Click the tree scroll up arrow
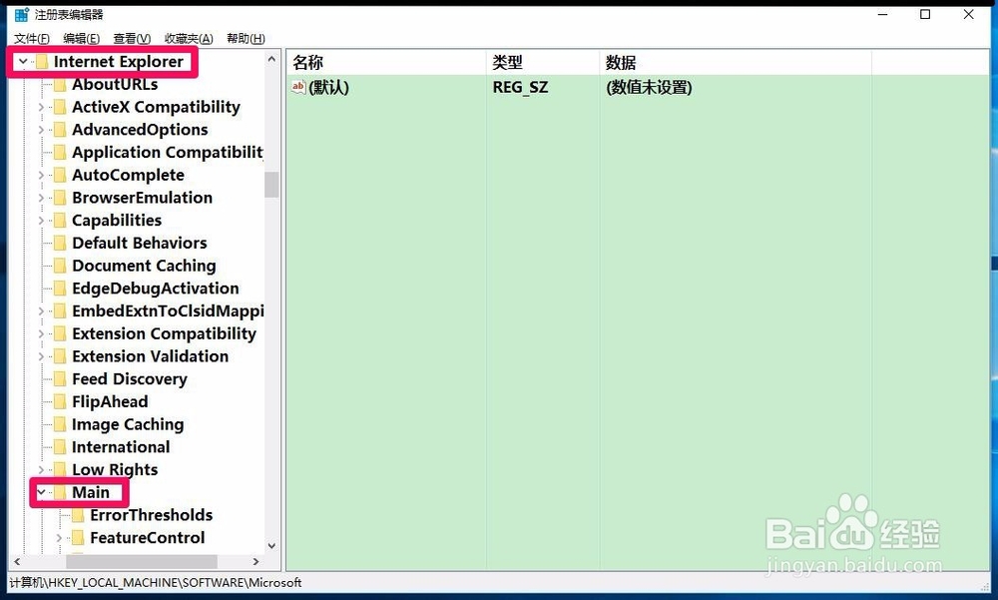This screenshot has height=600, width=998. pyautogui.click(x=271, y=59)
